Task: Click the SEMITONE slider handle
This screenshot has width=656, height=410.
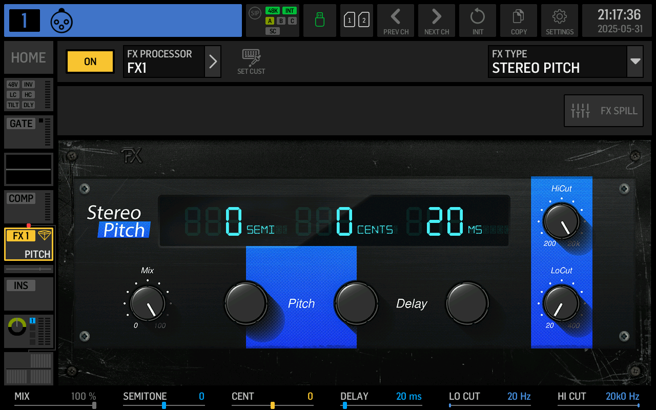Action: tap(163, 404)
